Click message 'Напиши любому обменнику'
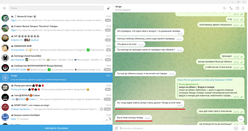The image size is (248, 131). pyautogui.click(x=149, y=39)
